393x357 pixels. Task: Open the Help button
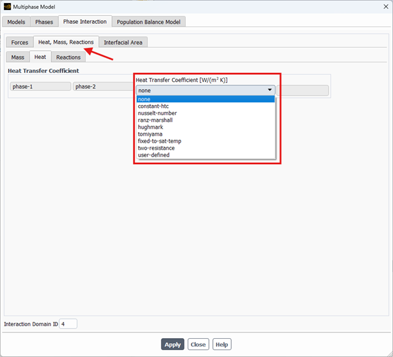coord(221,344)
